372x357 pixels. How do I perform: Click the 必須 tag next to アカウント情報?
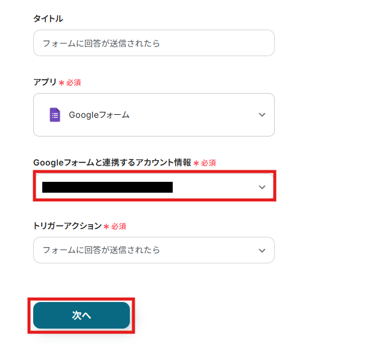(208, 163)
